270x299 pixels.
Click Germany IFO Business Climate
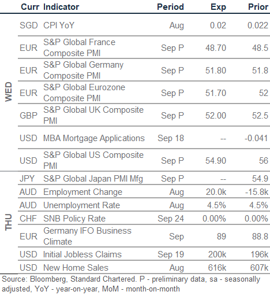[87, 236]
